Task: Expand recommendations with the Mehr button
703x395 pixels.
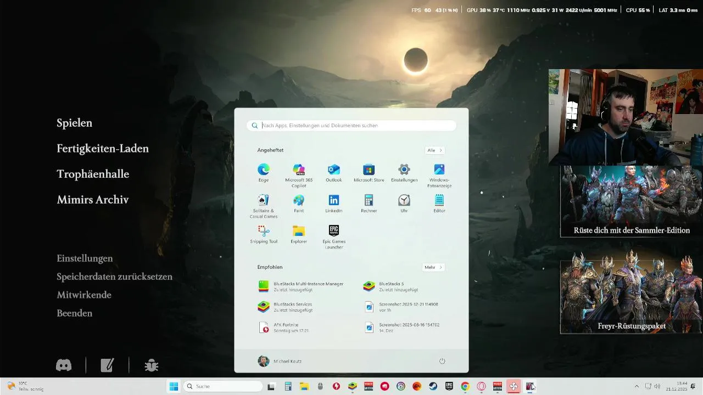Action: pos(433,267)
